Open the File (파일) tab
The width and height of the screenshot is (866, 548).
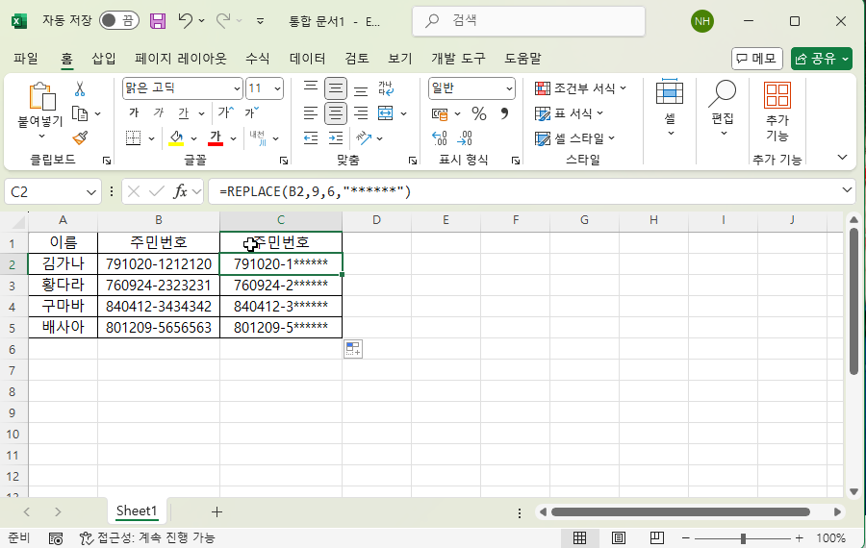tap(26, 59)
